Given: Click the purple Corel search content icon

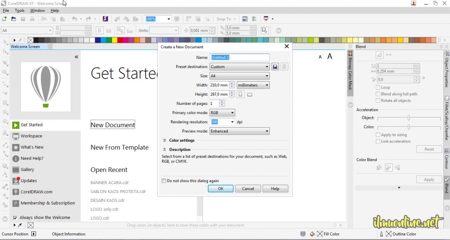Looking at the screenshot, I should (x=105, y=19).
